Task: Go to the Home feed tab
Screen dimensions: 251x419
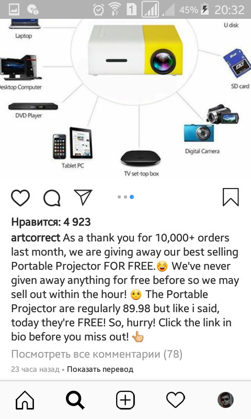Action: click(25, 400)
